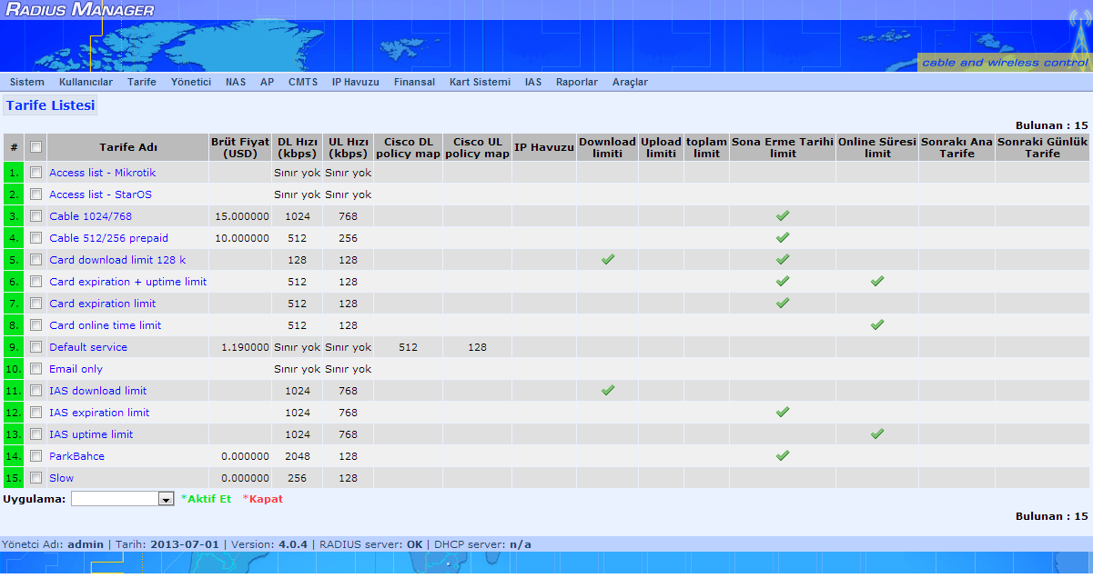Click the download limit checkmark for Card download limit 128 k
Image resolution: width=1093 pixels, height=578 pixels.
pos(607,259)
